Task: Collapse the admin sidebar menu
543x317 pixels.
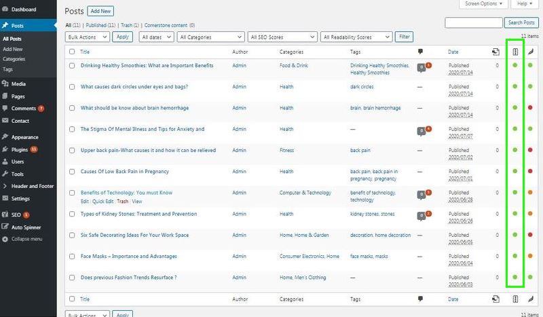Action: click(x=26, y=239)
